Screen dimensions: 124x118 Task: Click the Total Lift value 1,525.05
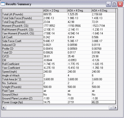79,14
